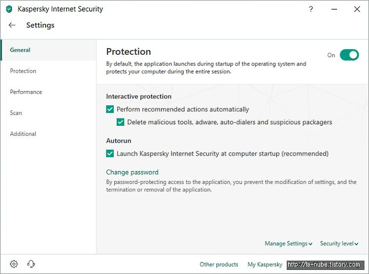
Task: Click the back arrow next to Settings
Action: pos(12,25)
